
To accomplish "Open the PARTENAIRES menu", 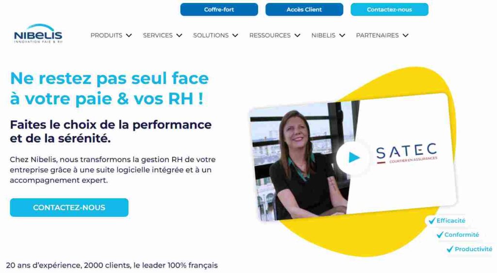I will (x=377, y=35).
